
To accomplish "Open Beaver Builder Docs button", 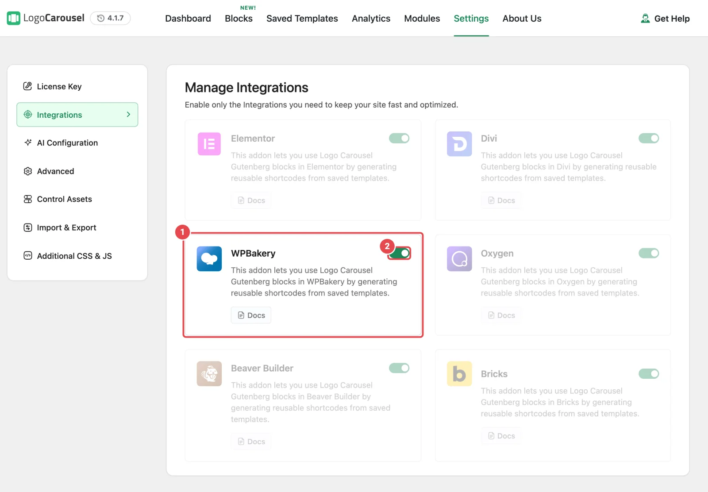I will pyautogui.click(x=251, y=442).
